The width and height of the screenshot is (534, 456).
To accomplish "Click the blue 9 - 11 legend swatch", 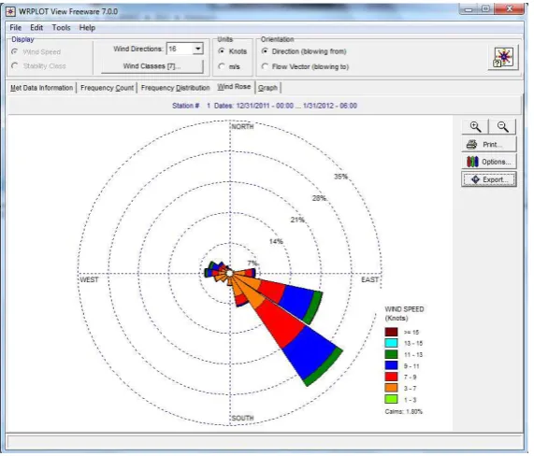I will point(391,365).
